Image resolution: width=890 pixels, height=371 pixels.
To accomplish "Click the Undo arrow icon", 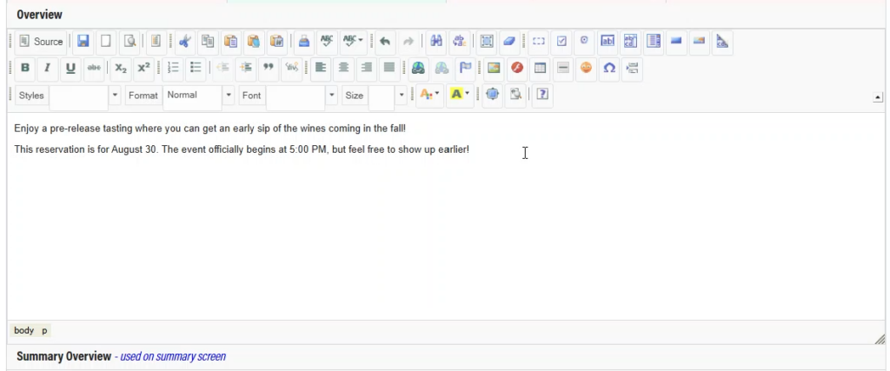I will (384, 42).
